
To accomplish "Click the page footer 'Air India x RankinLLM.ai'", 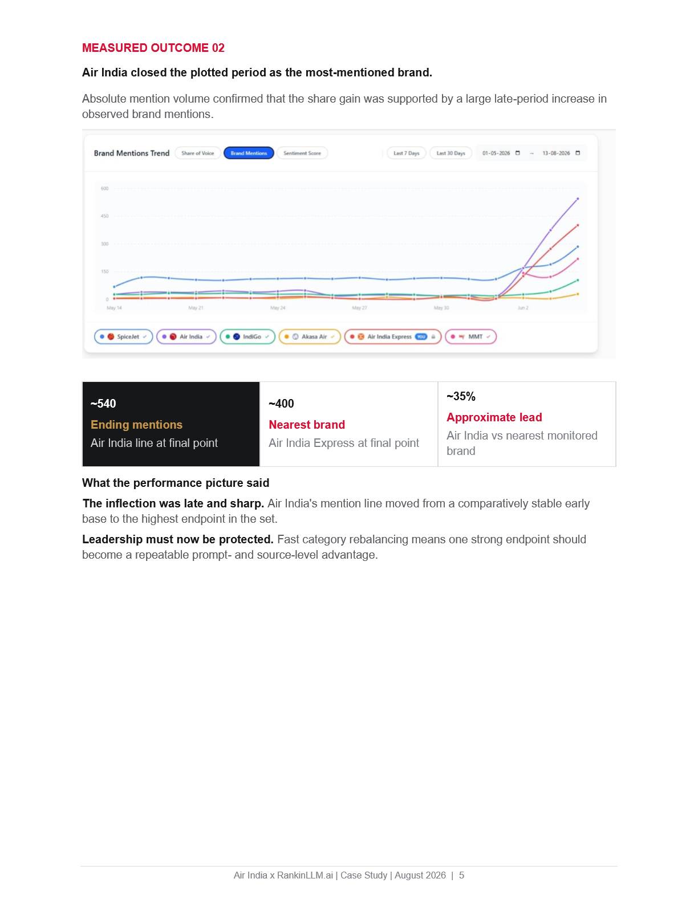I will pos(283,875).
